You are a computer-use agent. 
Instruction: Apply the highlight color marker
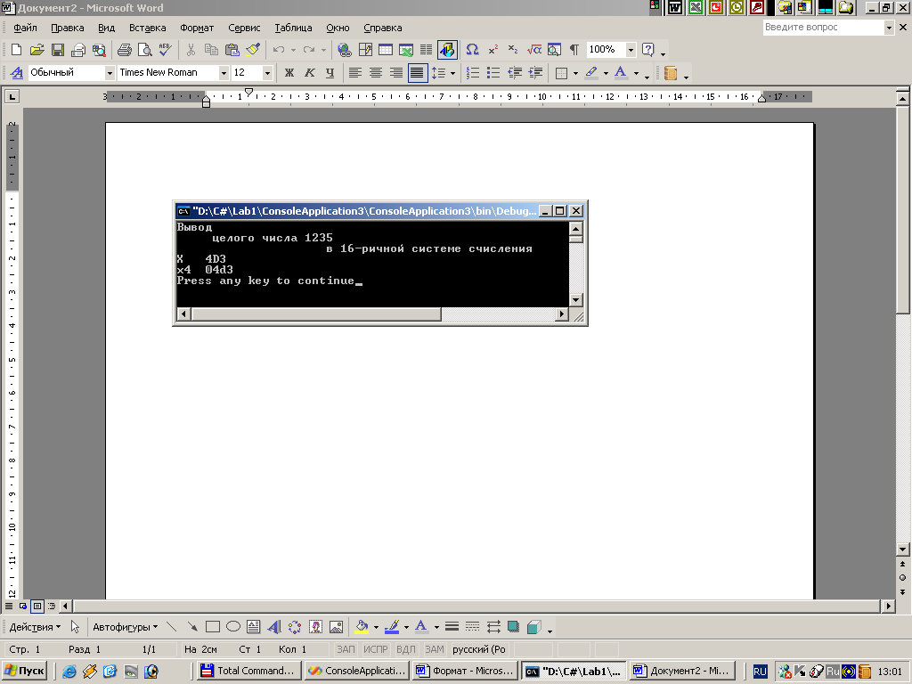click(x=591, y=73)
